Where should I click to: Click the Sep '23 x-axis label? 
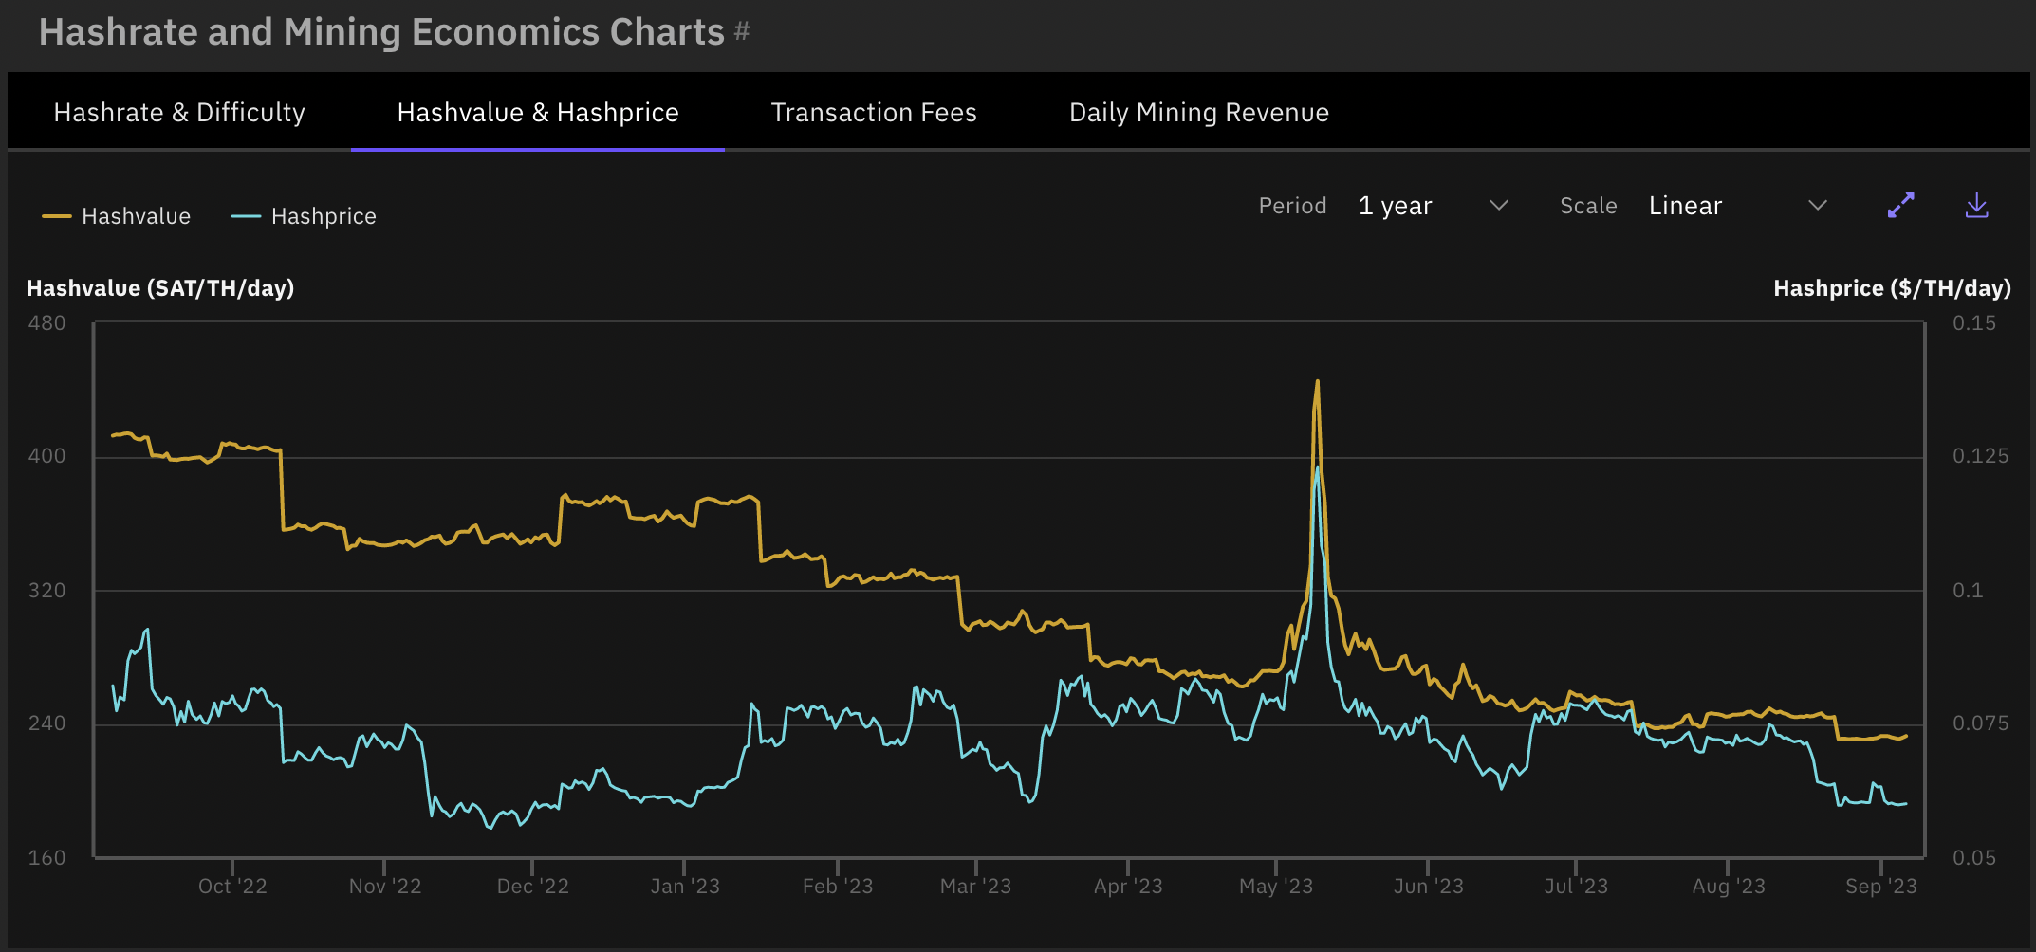(x=1881, y=886)
